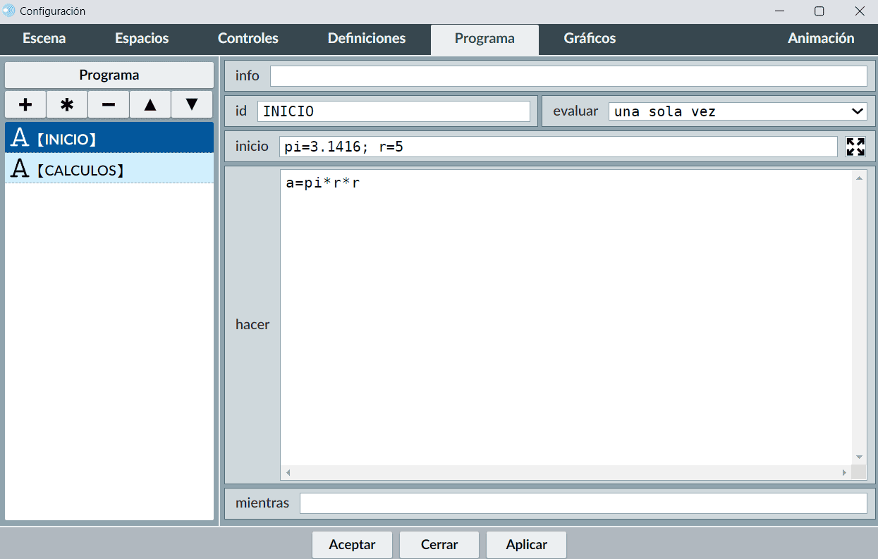The height and width of the screenshot is (559, 878).
Task: Open the Animación tab
Action: pos(821,39)
